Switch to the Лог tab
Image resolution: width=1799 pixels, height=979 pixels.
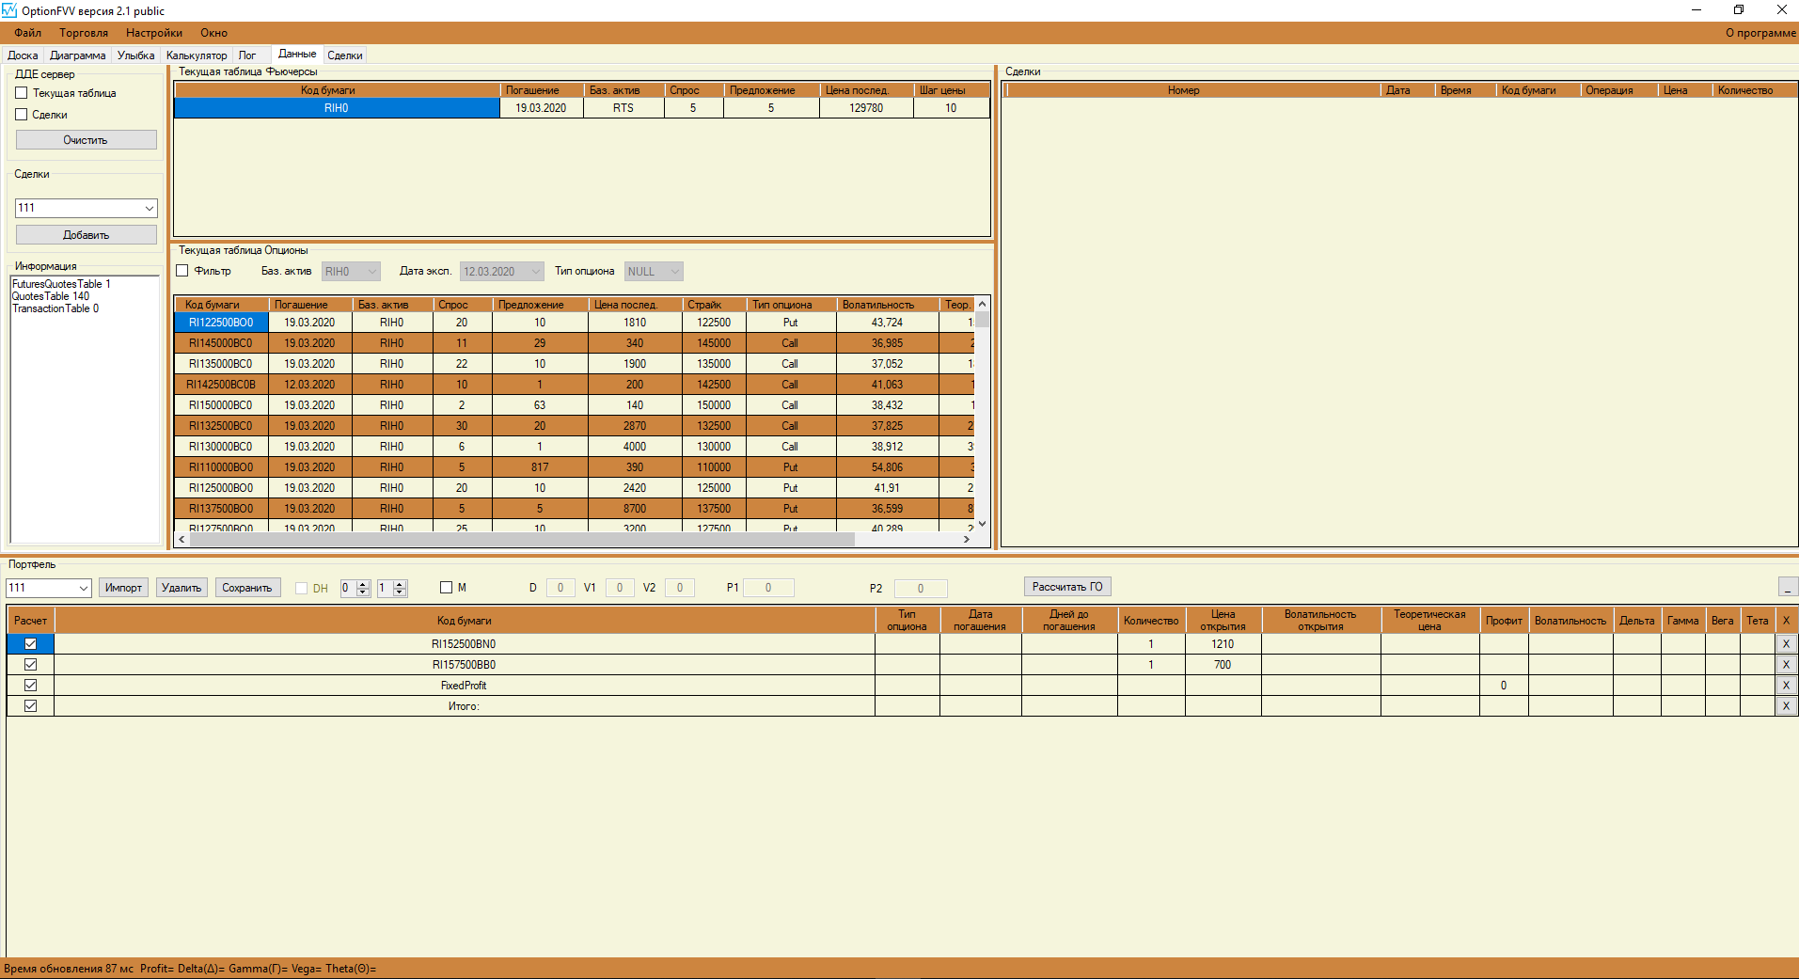(x=247, y=55)
